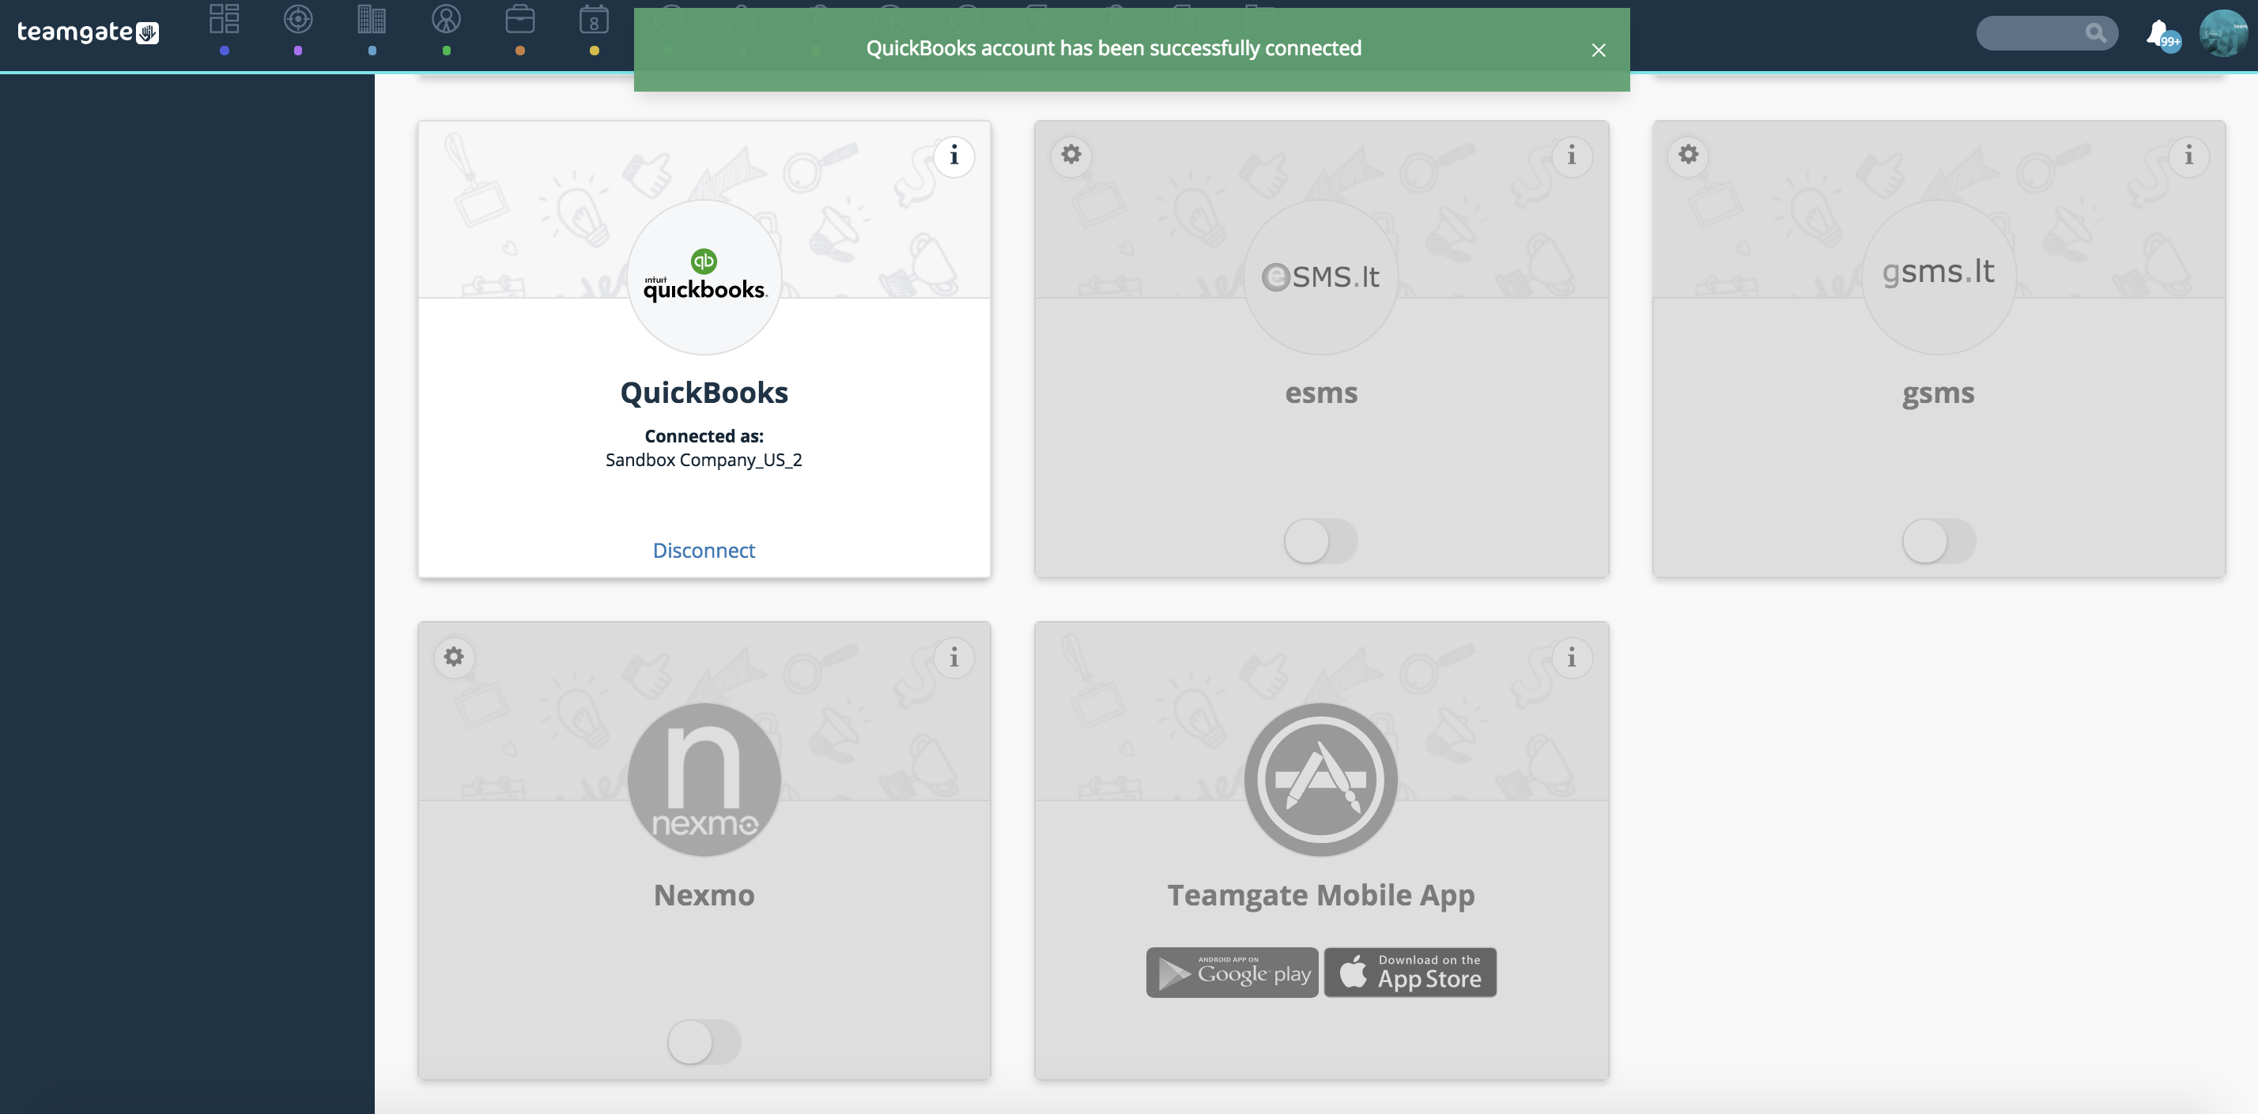Click the success notification message text
Image resolution: width=2258 pixels, height=1114 pixels.
(x=1113, y=48)
